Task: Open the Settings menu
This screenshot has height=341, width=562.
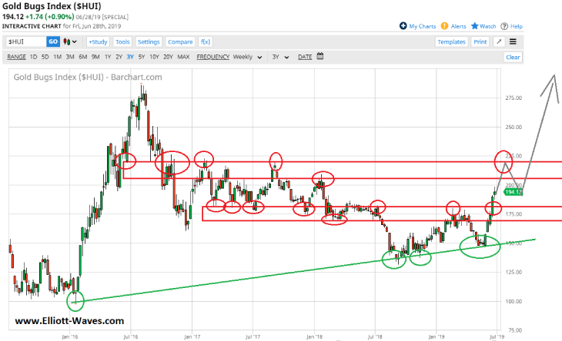Action: (x=149, y=41)
